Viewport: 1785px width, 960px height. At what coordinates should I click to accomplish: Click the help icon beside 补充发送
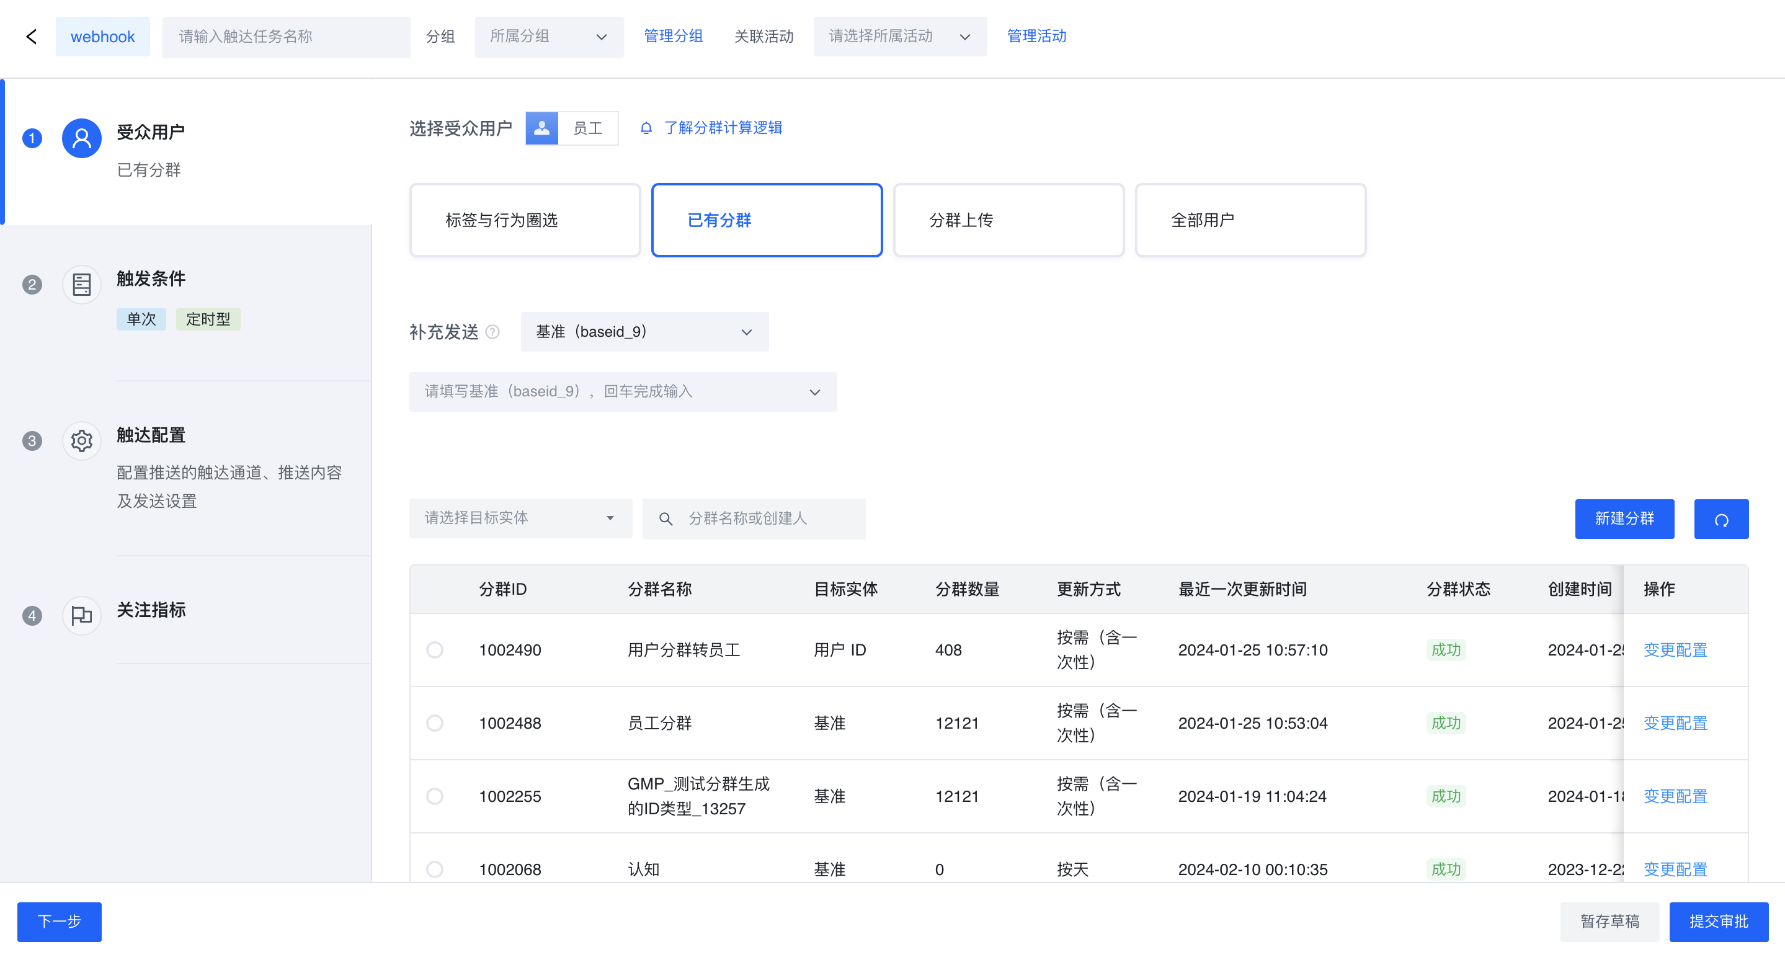tap(492, 332)
